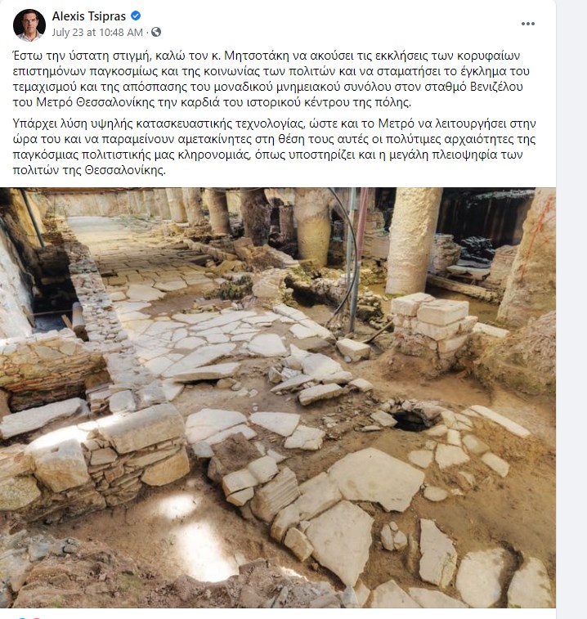Open the post's July 23 timestamp link
The width and height of the screenshot is (587, 619).
[x=97, y=33]
